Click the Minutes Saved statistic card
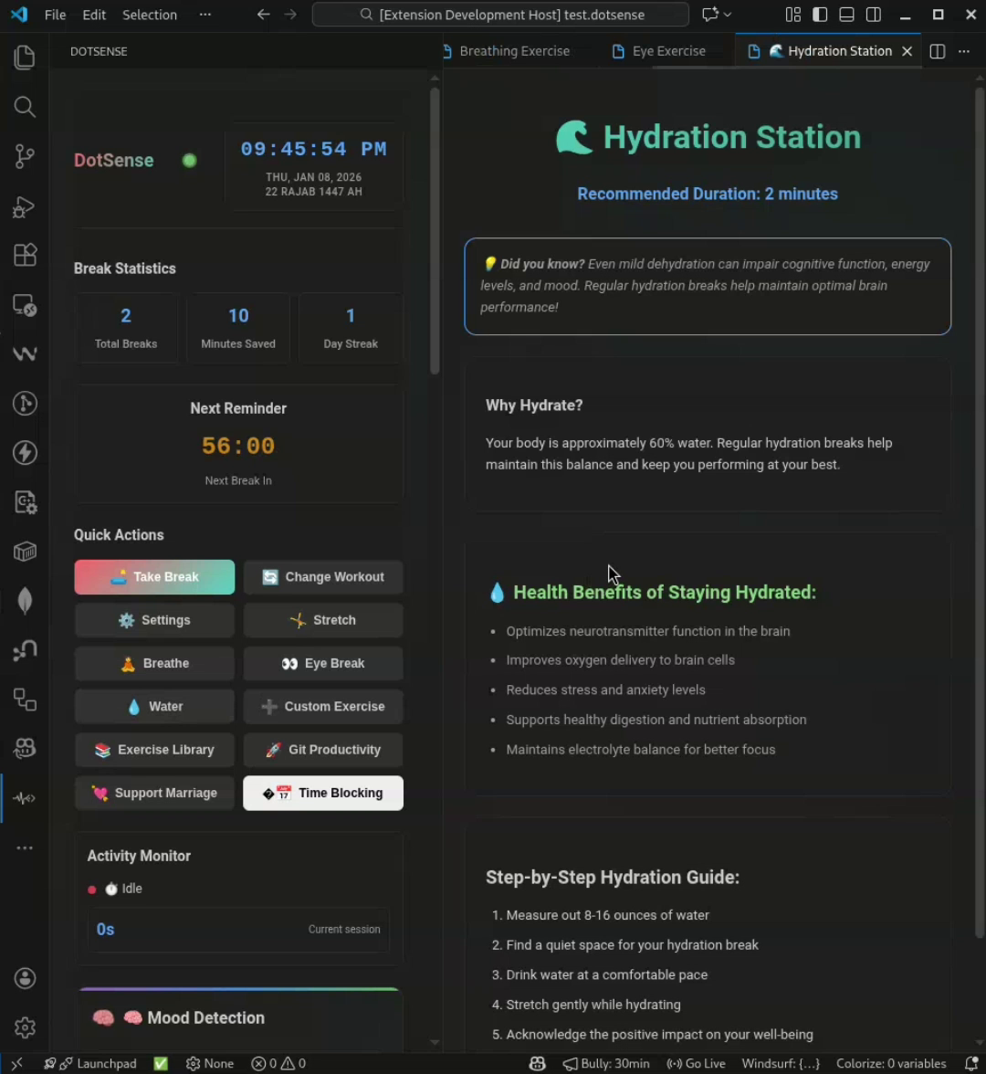This screenshot has width=986, height=1074. click(238, 328)
